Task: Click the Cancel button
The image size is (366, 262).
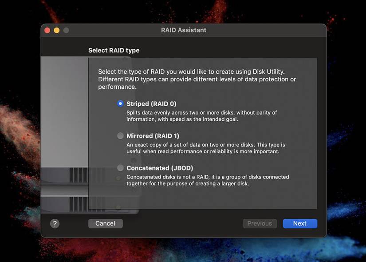Action: pos(106,223)
